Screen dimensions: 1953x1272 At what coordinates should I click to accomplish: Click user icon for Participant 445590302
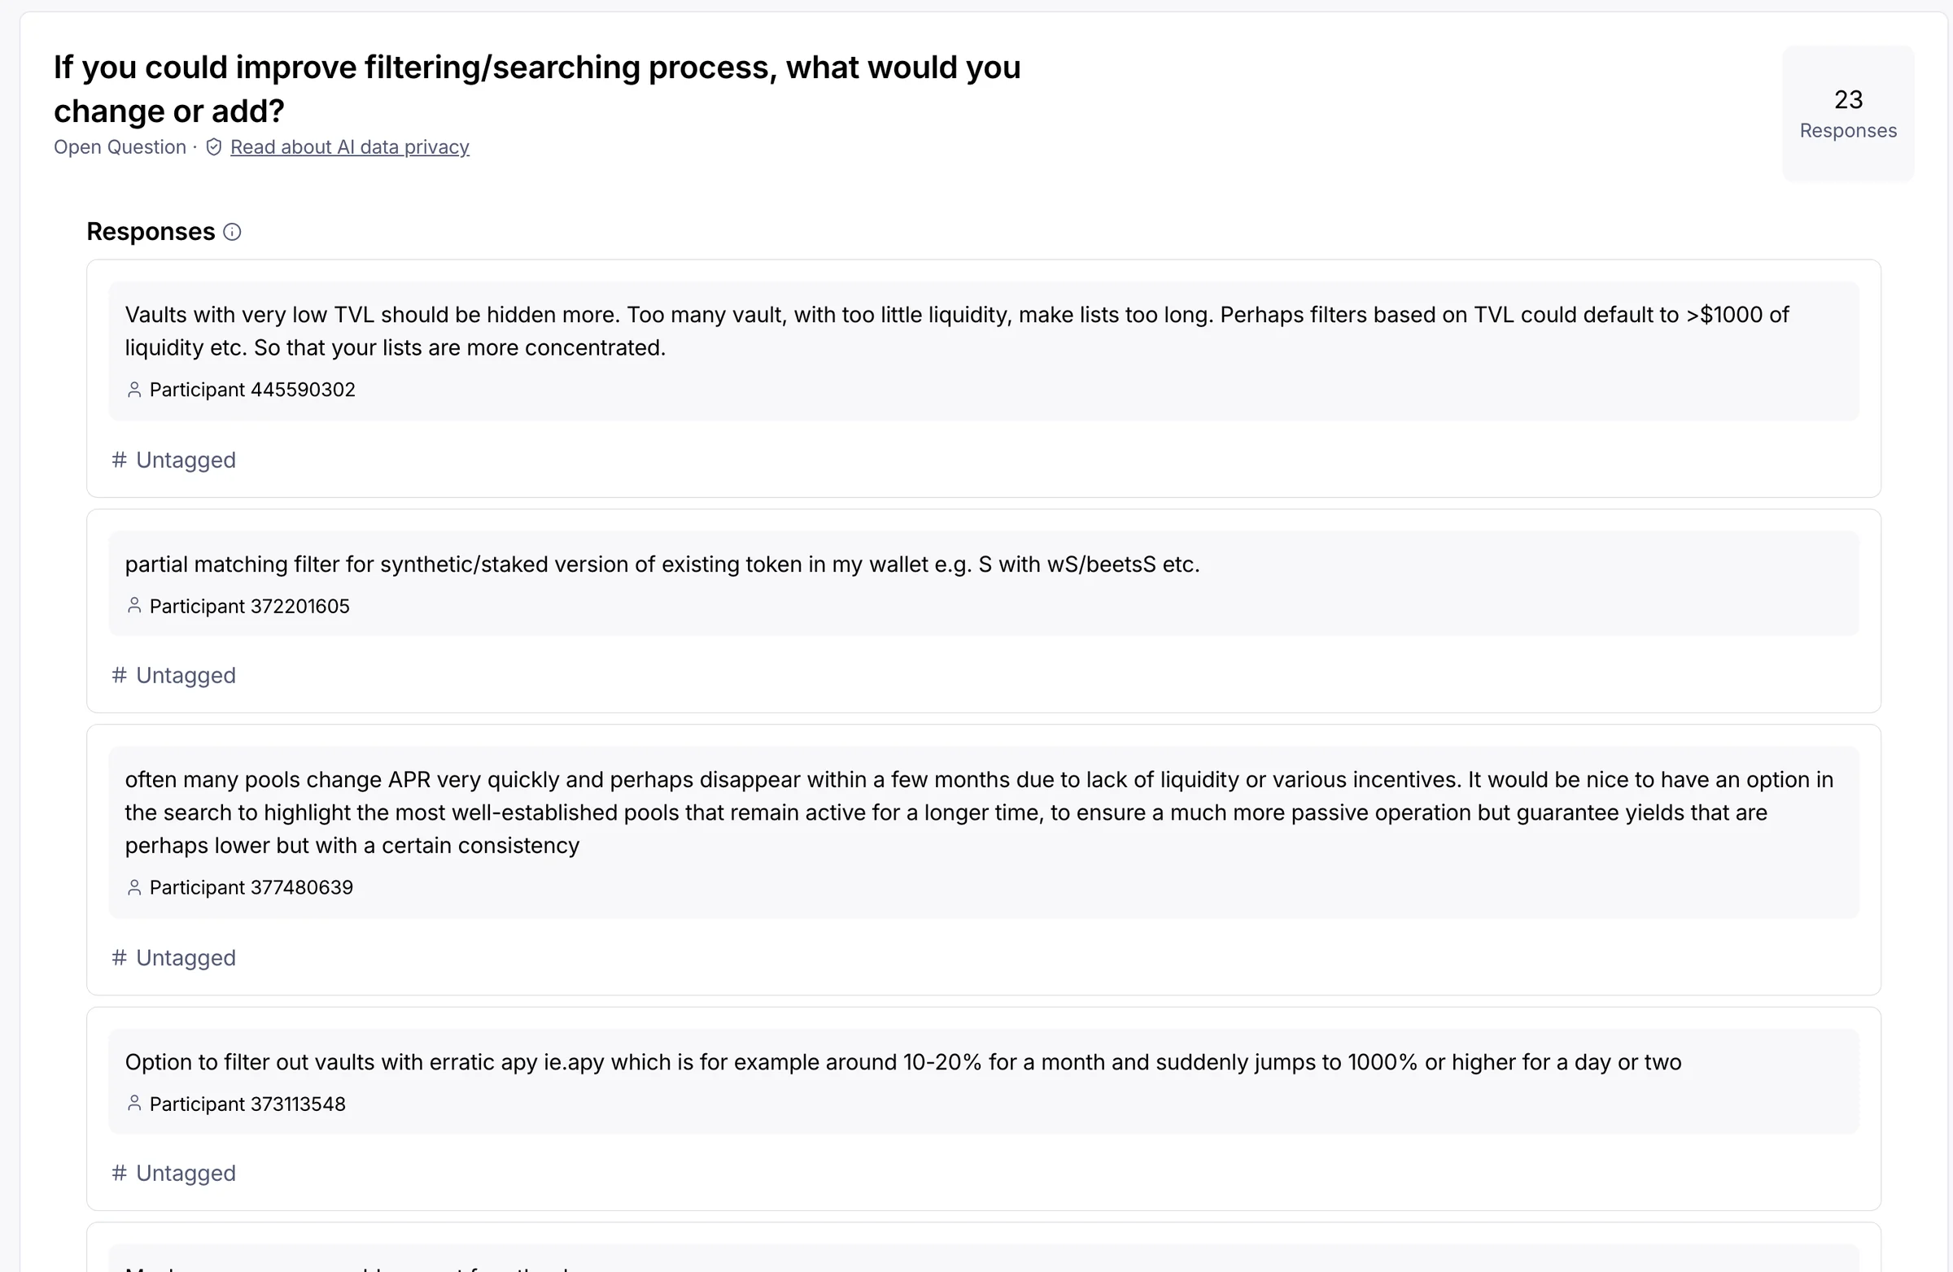tap(133, 390)
